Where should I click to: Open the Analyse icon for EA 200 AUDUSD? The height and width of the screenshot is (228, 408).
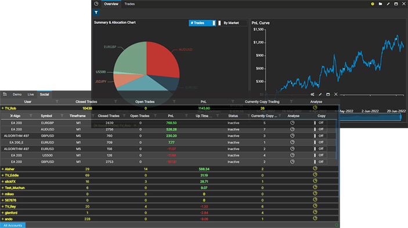(x=293, y=129)
